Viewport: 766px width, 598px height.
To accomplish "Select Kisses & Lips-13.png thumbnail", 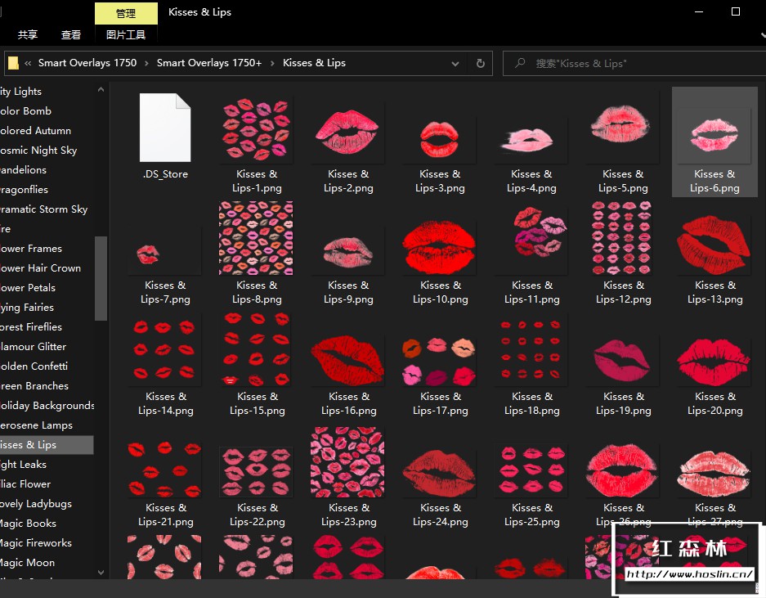I will coord(714,245).
